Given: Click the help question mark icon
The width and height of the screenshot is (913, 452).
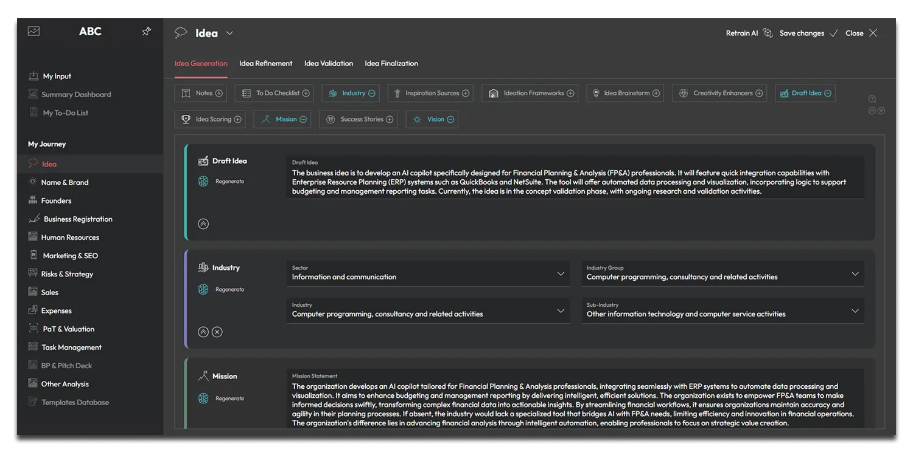Looking at the screenshot, I should pyautogui.click(x=872, y=99).
